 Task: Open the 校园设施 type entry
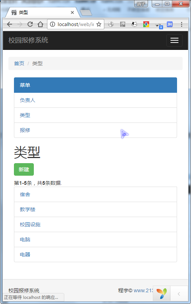click(95, 224)
